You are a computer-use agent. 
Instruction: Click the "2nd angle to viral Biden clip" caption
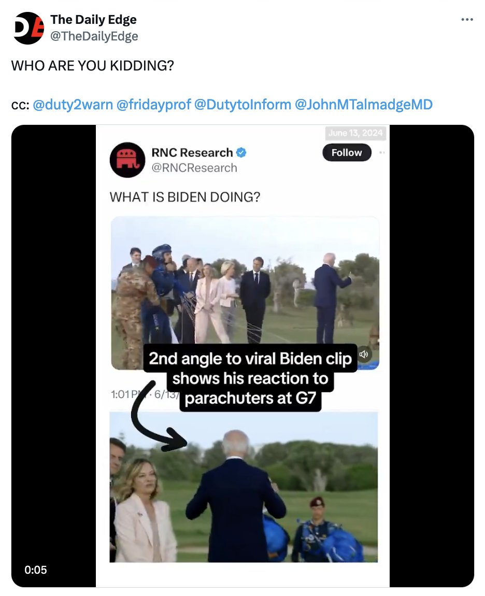coord(250,359)
